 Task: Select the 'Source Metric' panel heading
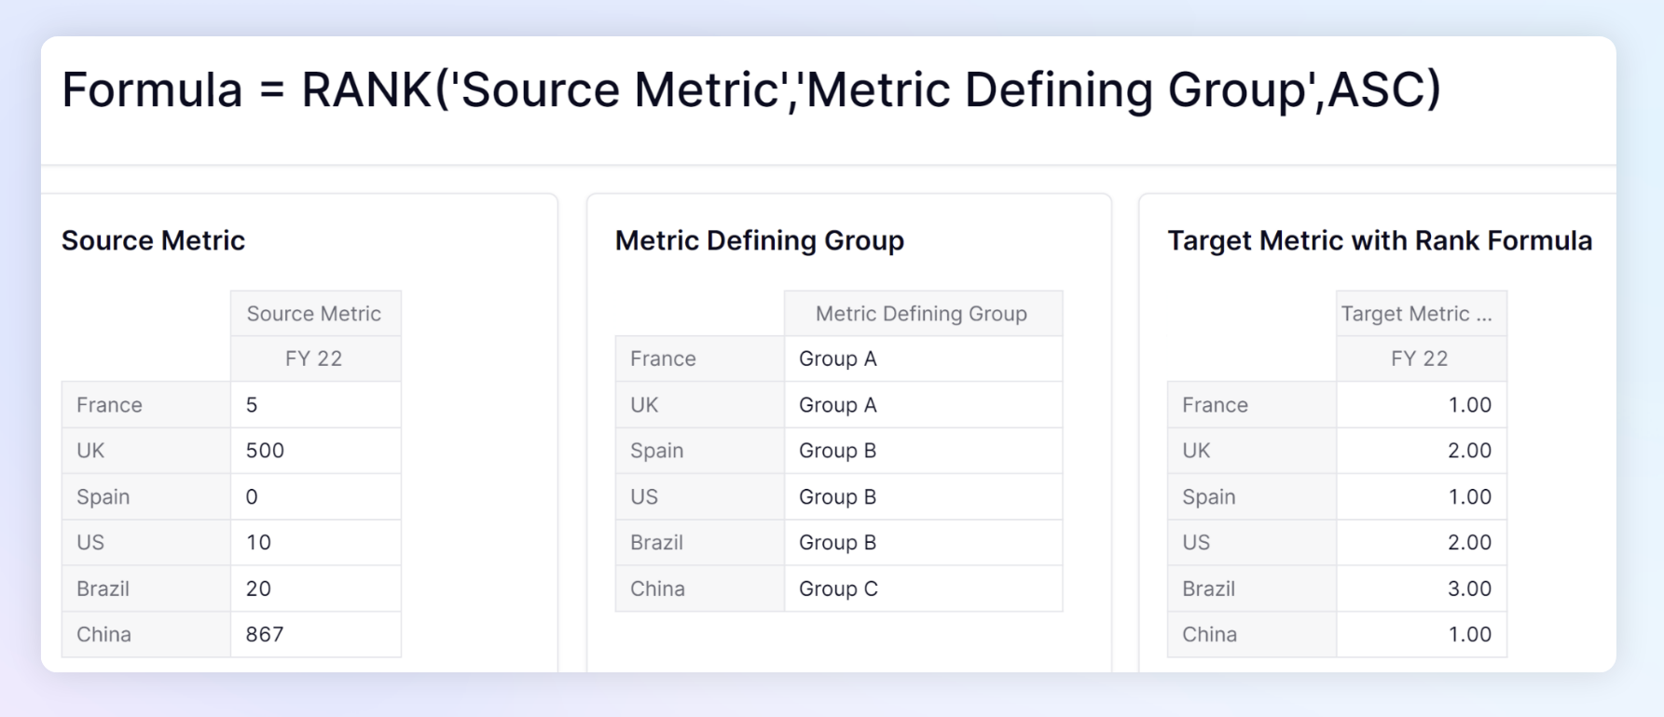154,240
